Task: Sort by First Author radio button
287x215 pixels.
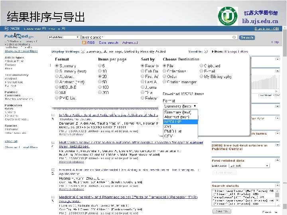Action: pyautogui.click(x=143, y=76)
